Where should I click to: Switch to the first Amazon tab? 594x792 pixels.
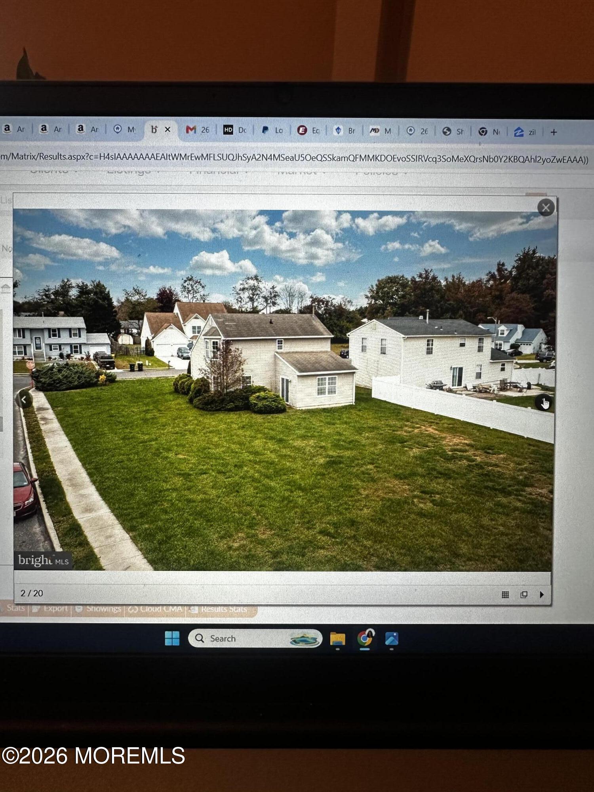click(14, 129)
